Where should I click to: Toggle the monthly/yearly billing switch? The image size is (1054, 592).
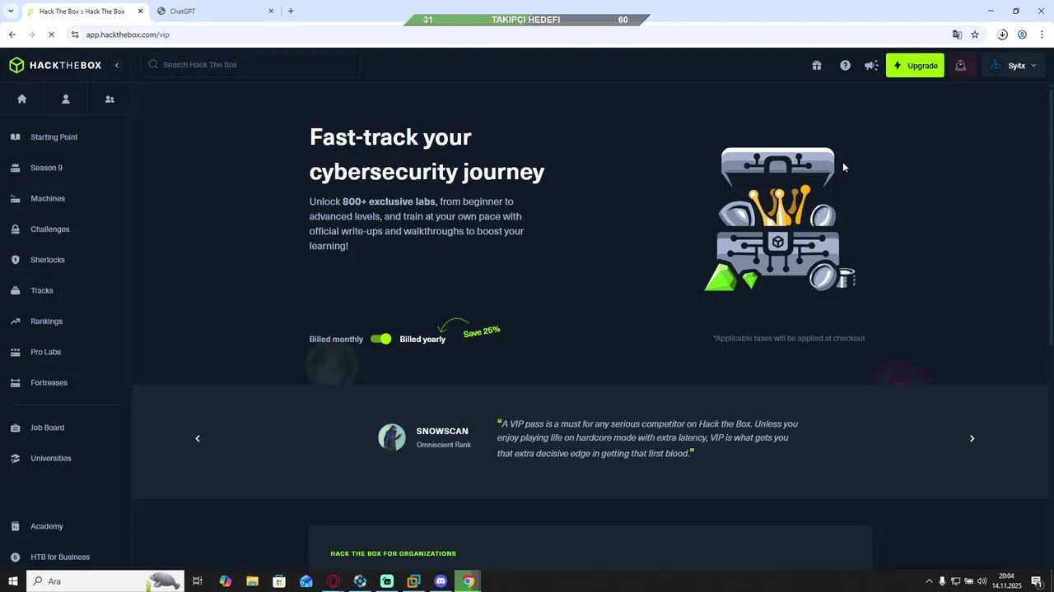[x=381, y=339]
